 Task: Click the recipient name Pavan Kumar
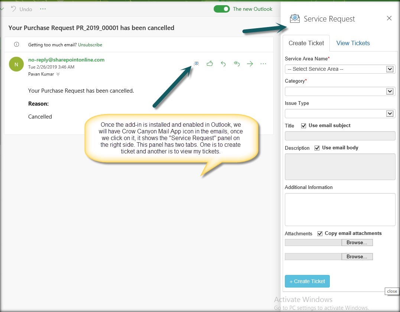(41, 74)
